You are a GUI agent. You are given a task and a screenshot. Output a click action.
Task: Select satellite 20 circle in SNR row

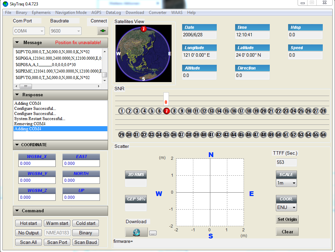click(x=264, y=111)
